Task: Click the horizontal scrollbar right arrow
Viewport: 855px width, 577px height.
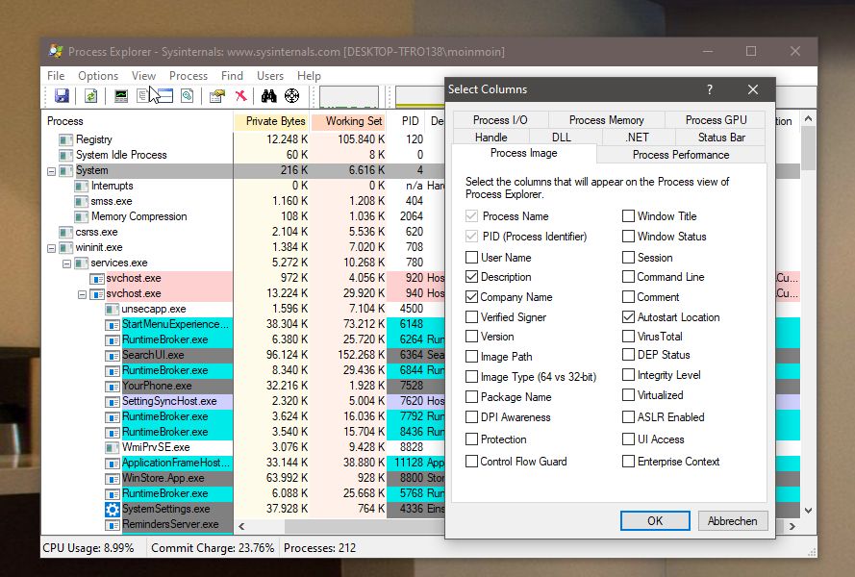Action: 792,526
